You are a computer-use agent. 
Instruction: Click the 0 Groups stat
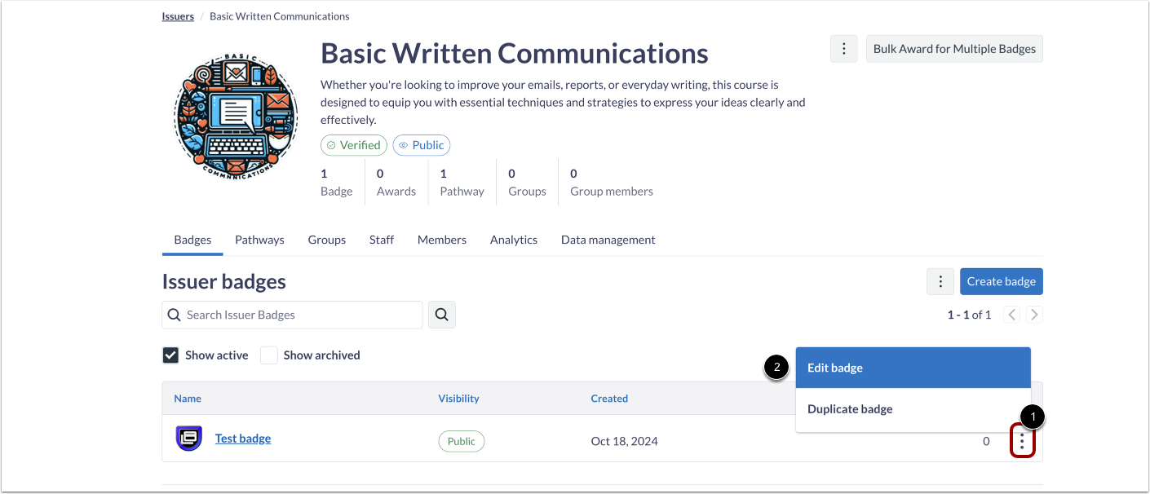pos(527,183)
